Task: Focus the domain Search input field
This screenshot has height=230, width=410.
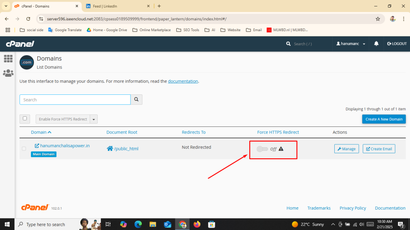Action: click(75, 100)
